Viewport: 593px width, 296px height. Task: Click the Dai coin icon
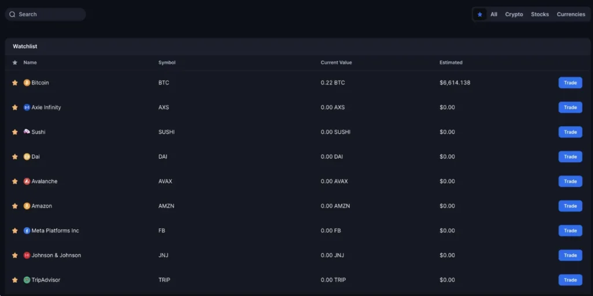click(27, 157)
